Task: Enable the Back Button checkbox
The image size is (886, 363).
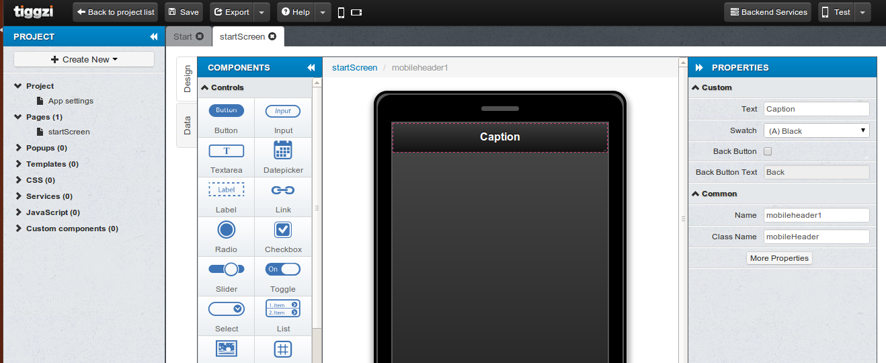Action: pyautogui.click(x=768, y=151)
